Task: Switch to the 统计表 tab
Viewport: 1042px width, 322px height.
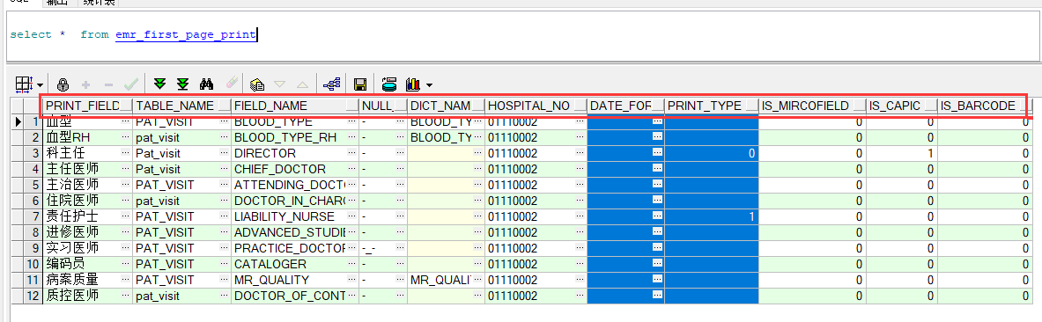Action: [100, 3]
